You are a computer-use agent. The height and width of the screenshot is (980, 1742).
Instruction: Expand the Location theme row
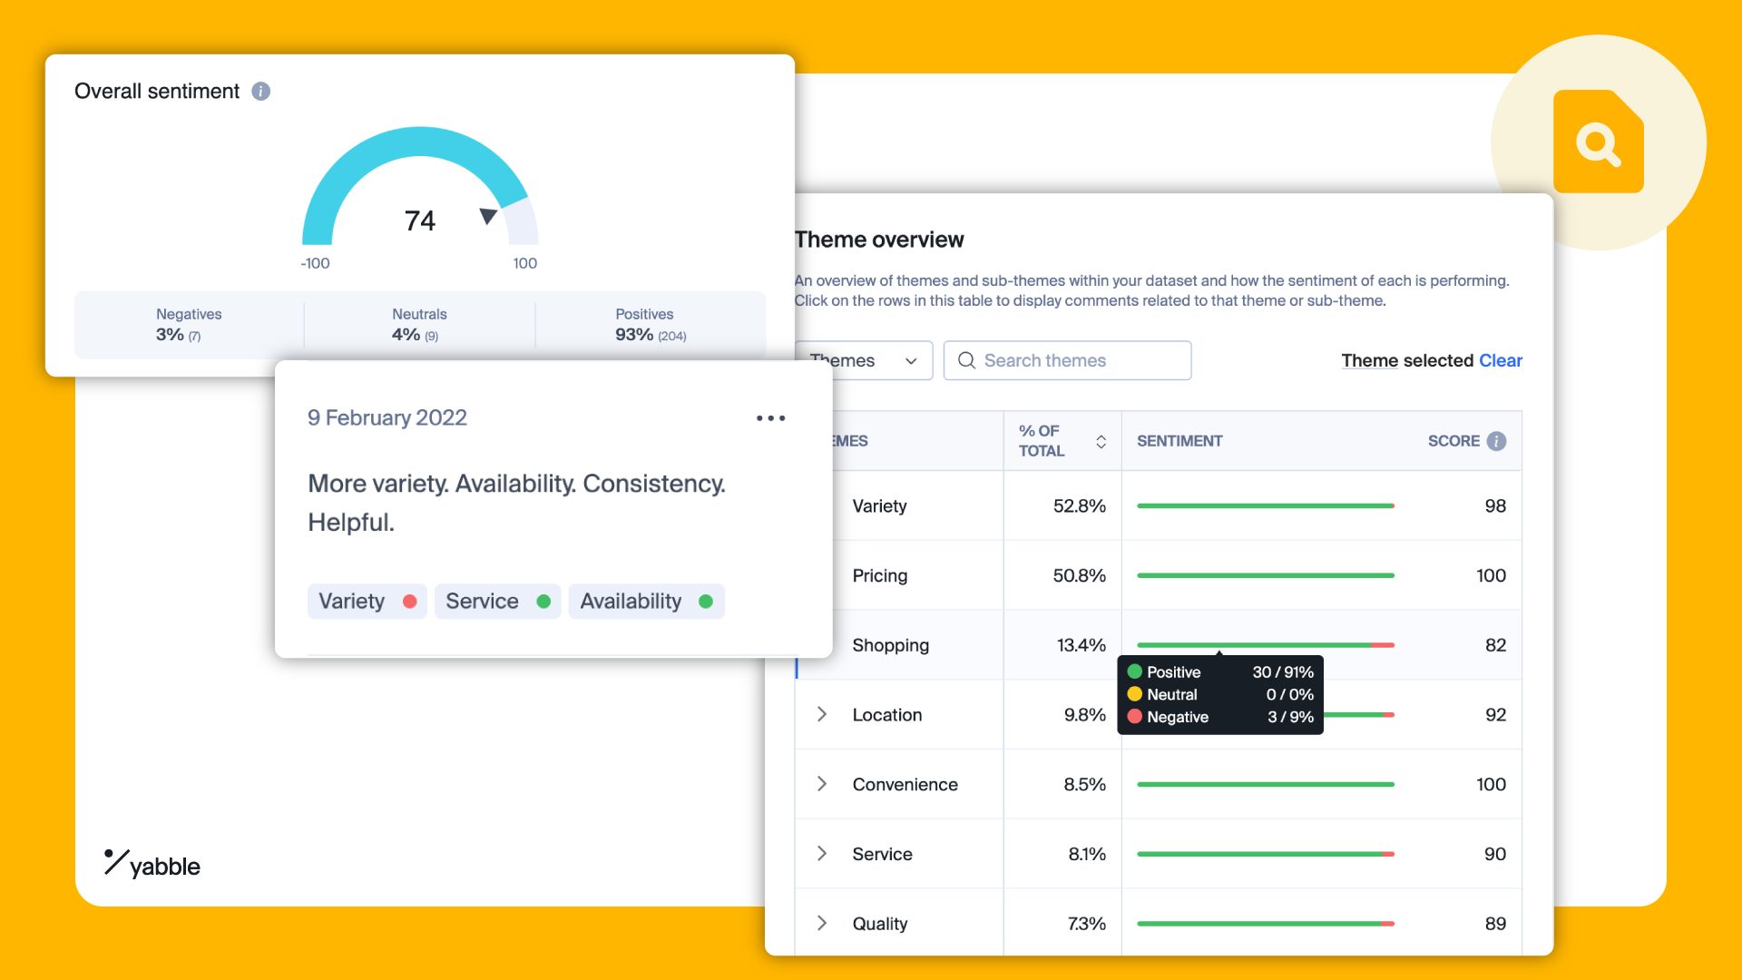[821, 714]
